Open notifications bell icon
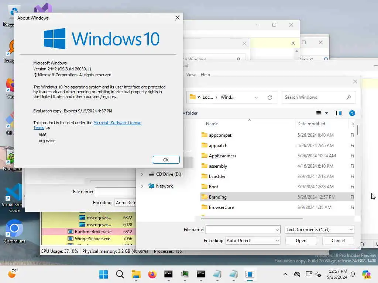This screenshot has height=283, width=378. tap(353, 274)
